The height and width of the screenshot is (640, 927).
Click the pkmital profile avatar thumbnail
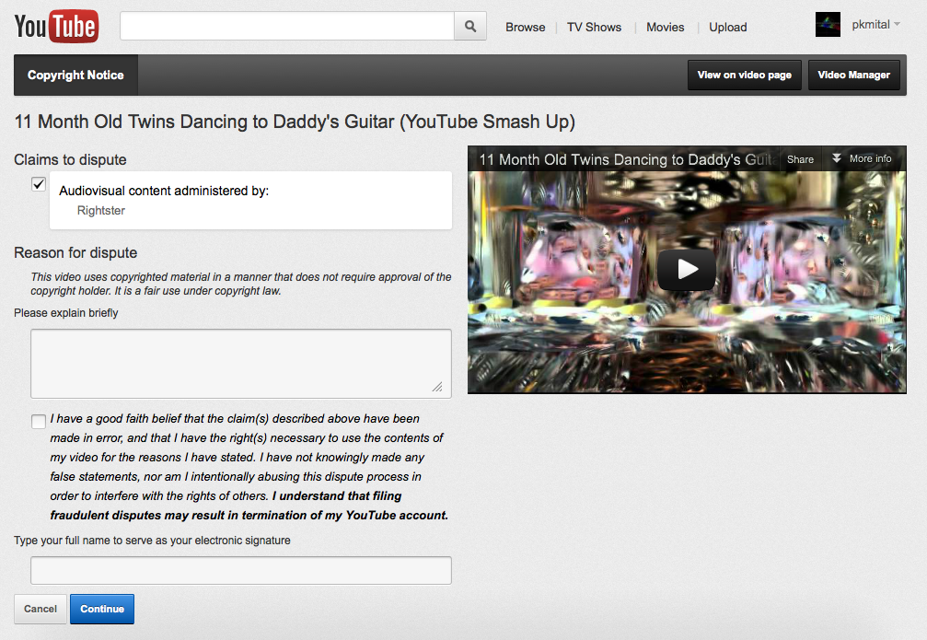(828, 26)
